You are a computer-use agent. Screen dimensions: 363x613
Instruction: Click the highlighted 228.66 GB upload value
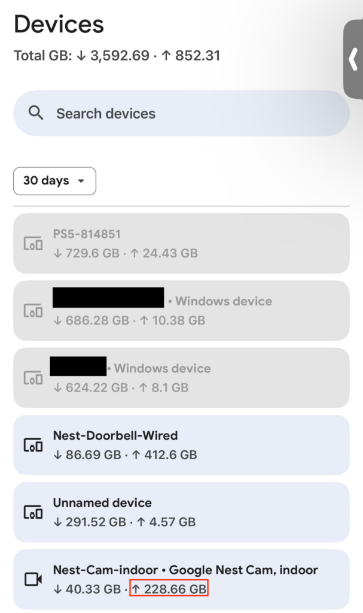click(x=169, y=589)
